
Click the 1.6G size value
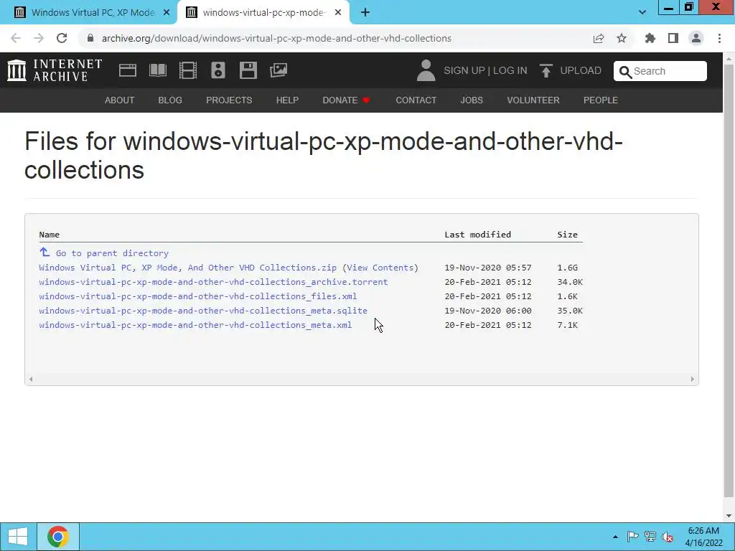pos(567,268)
